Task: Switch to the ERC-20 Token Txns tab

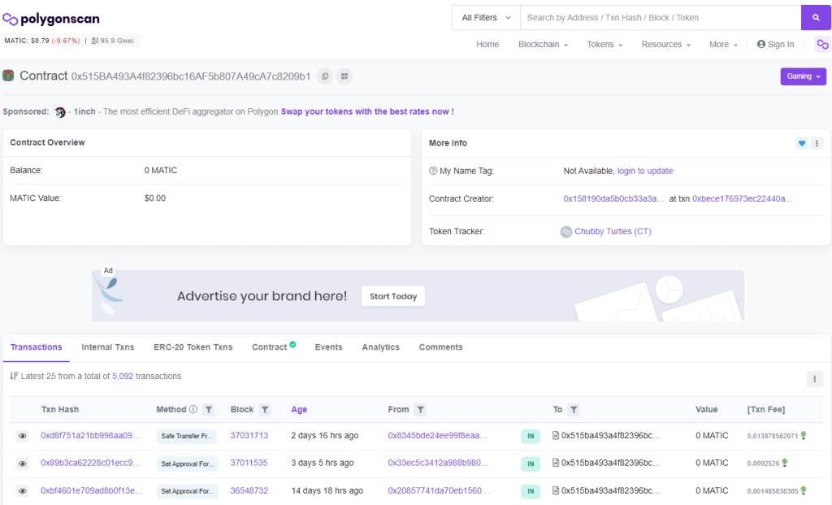Action: (193, 346)
